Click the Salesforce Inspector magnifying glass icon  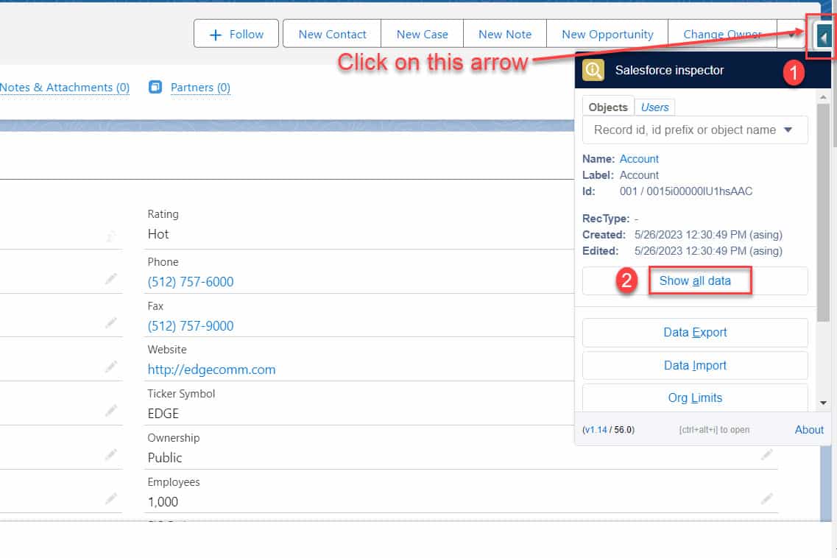(x=593, y=70)
